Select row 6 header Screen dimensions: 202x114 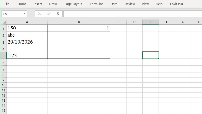[x=3, y=62]
